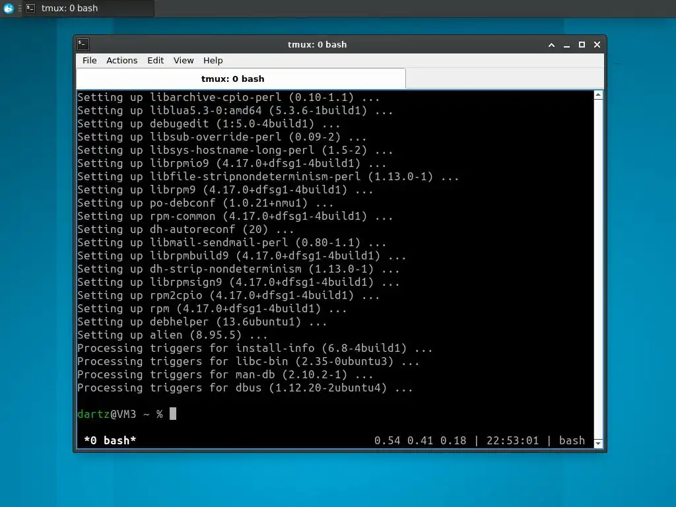Click the terminal vertical scrollbar track
The width and height of the screenshot is (676, 507).
[x=598, y=269]
